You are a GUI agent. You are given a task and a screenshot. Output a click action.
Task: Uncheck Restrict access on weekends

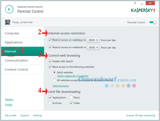point(50,47)
